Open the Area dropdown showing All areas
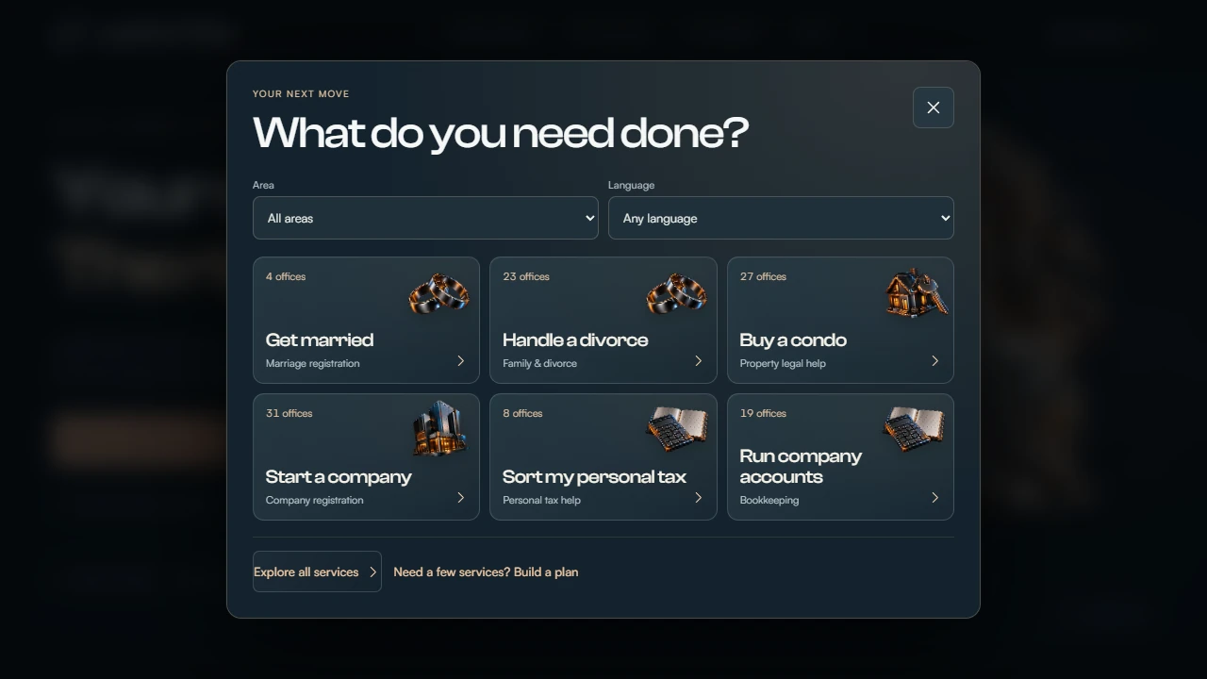The image size is (1207, 679). coord(425,218)
